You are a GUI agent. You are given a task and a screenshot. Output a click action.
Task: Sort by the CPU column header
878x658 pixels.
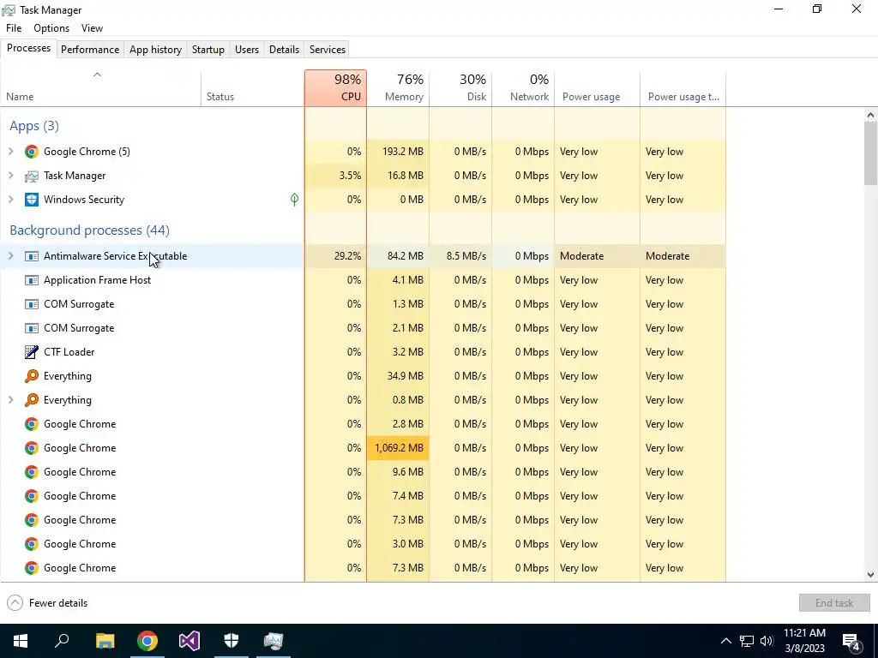[335, 88]
